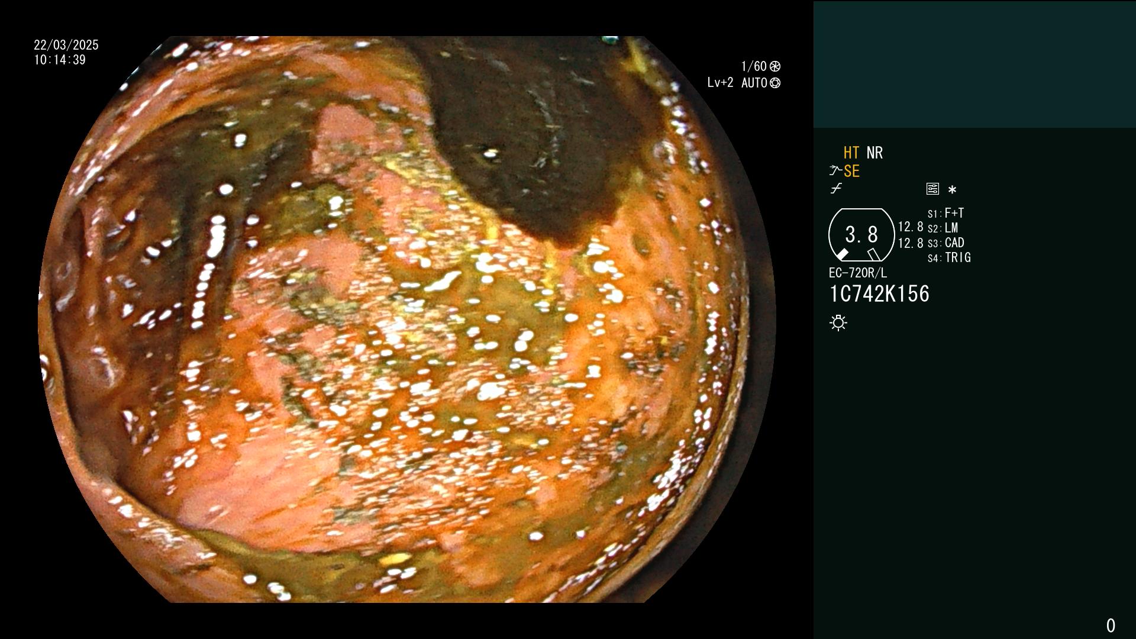
Task: Click the settings sliders icon
Action: click(932, 189)
